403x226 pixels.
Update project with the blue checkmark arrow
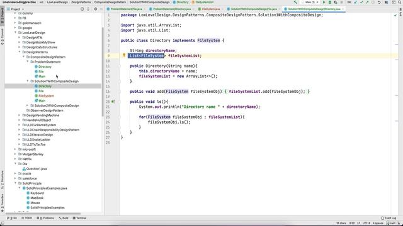[x=355, y=2]
